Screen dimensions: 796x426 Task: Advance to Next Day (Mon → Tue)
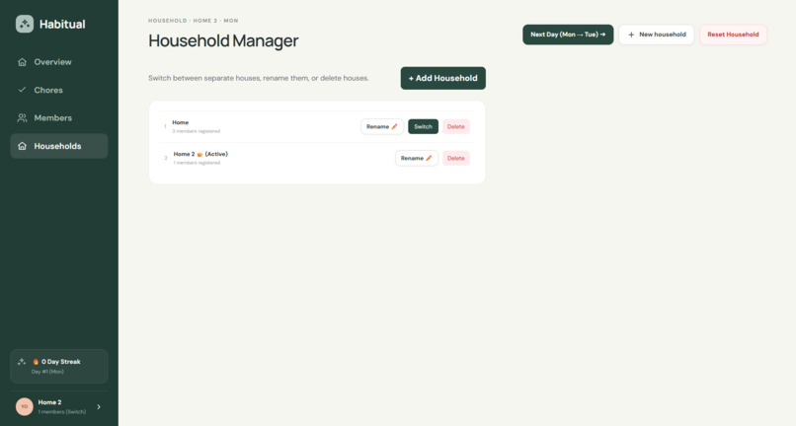pos(568,35)
